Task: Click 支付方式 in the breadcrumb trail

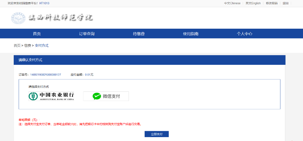Action: 42,46
